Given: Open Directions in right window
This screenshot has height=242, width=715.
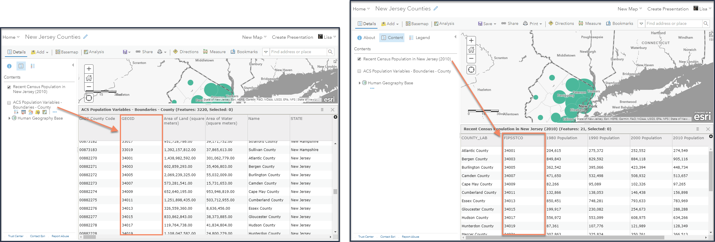Looking at the screenshot, I should coord(561,23).
